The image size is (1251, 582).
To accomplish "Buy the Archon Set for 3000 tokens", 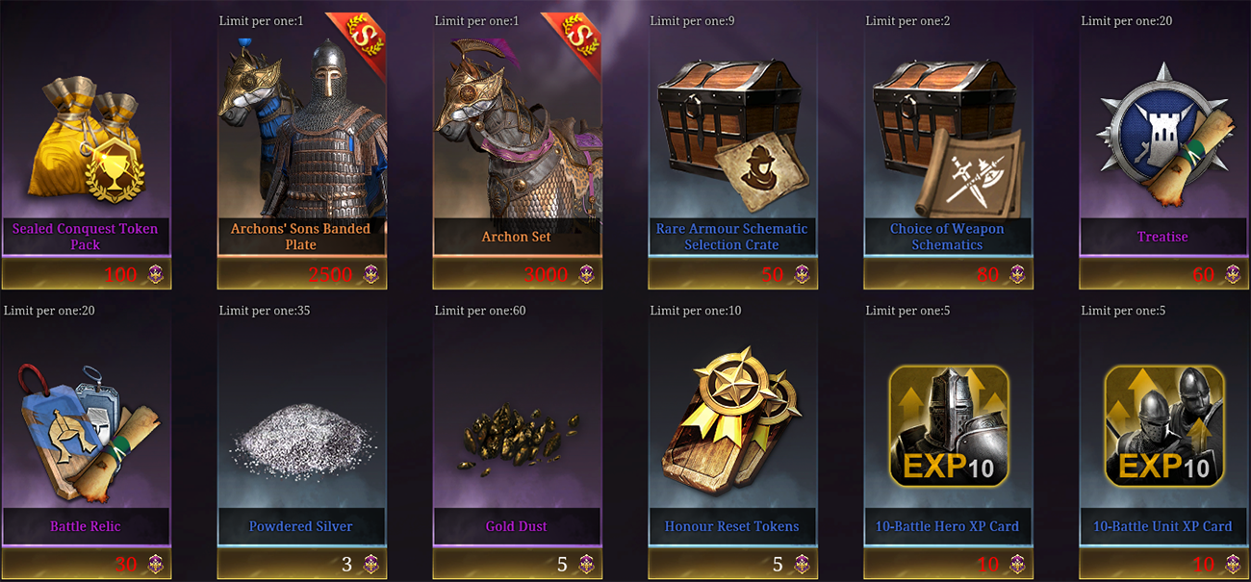I will click(x=518, y=274).
